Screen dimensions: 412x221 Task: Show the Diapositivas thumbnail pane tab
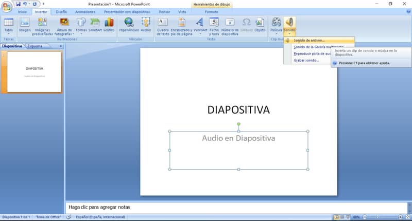[12, 46]
